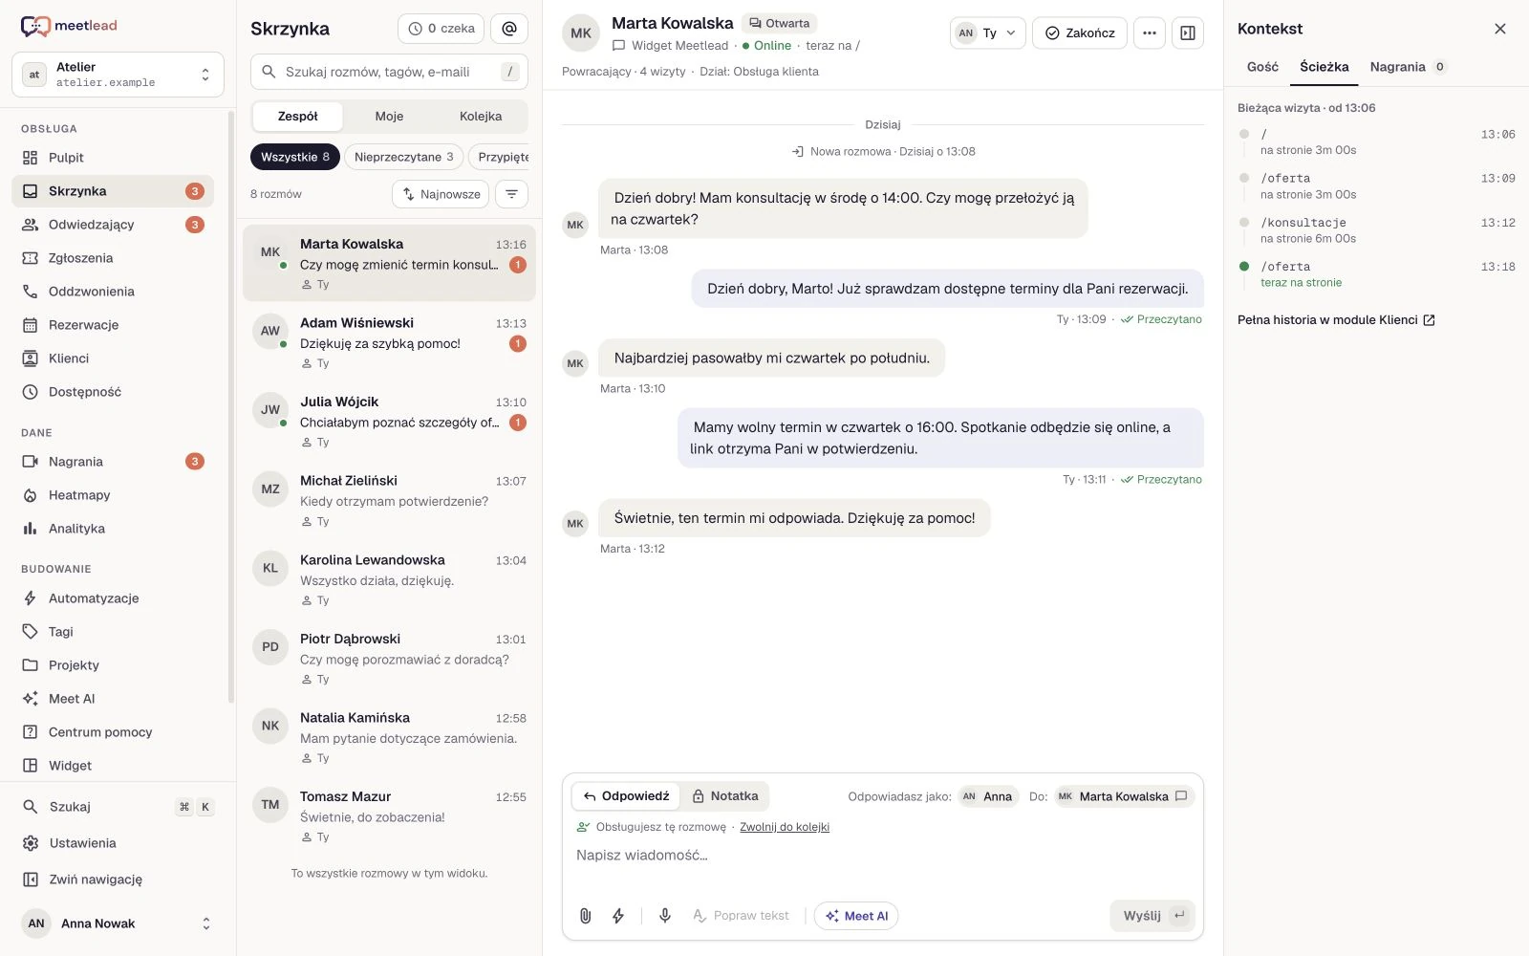Screen dimensions: 1529x956
Task: Open Pulpit in the sidebar
Action: 113,158
